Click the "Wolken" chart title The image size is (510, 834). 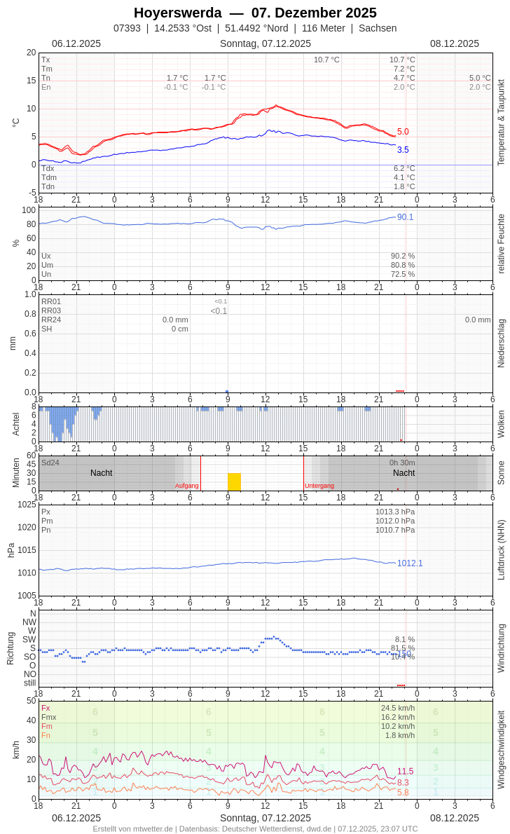[501, 424]
